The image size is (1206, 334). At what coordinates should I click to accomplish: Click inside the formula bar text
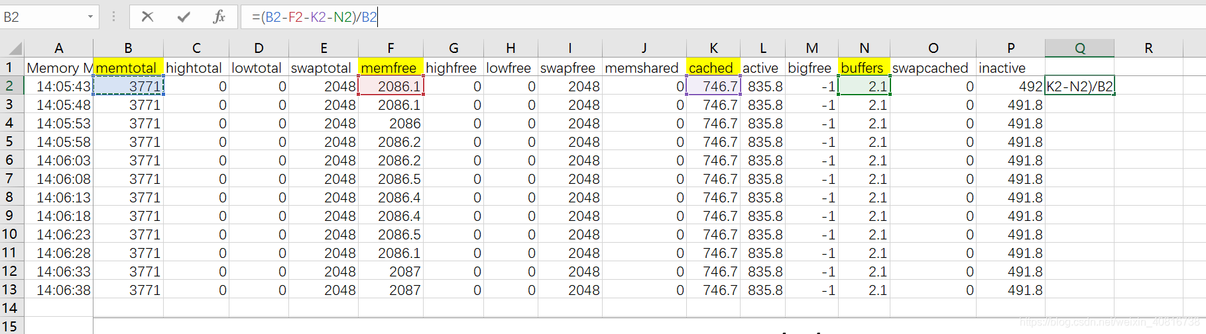(x=723, y=17)
